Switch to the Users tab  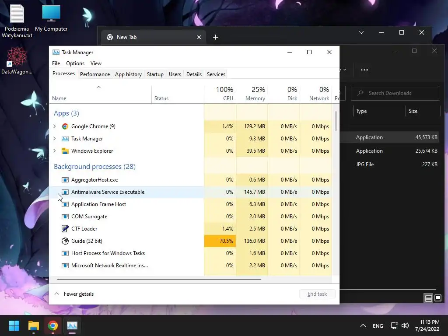click(175, 74)
